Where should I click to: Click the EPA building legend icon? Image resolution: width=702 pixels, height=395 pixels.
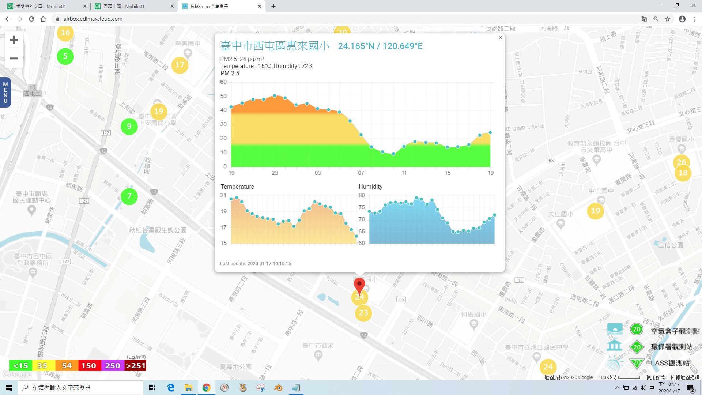point(615,345)
